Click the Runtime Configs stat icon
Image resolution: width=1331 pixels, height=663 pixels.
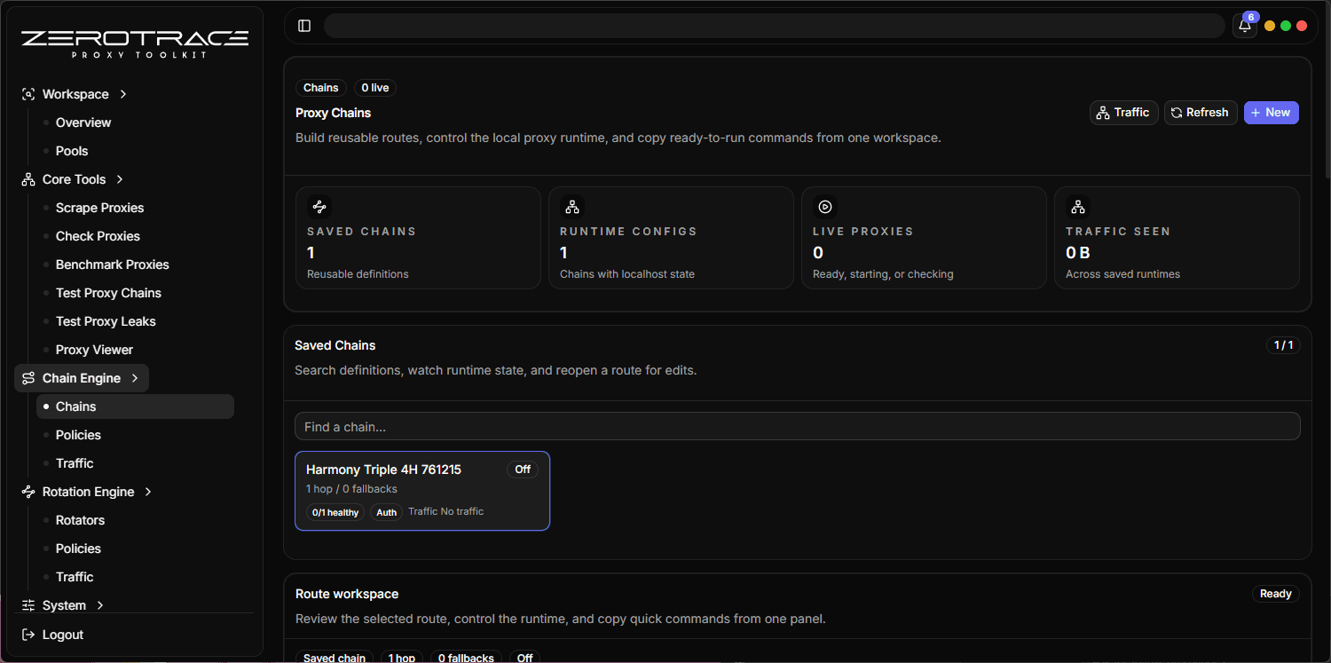coord(572,207)
